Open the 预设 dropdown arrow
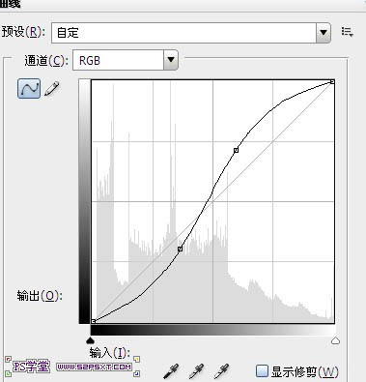Screen dimensions: 366x382 (x=324, y=33)
